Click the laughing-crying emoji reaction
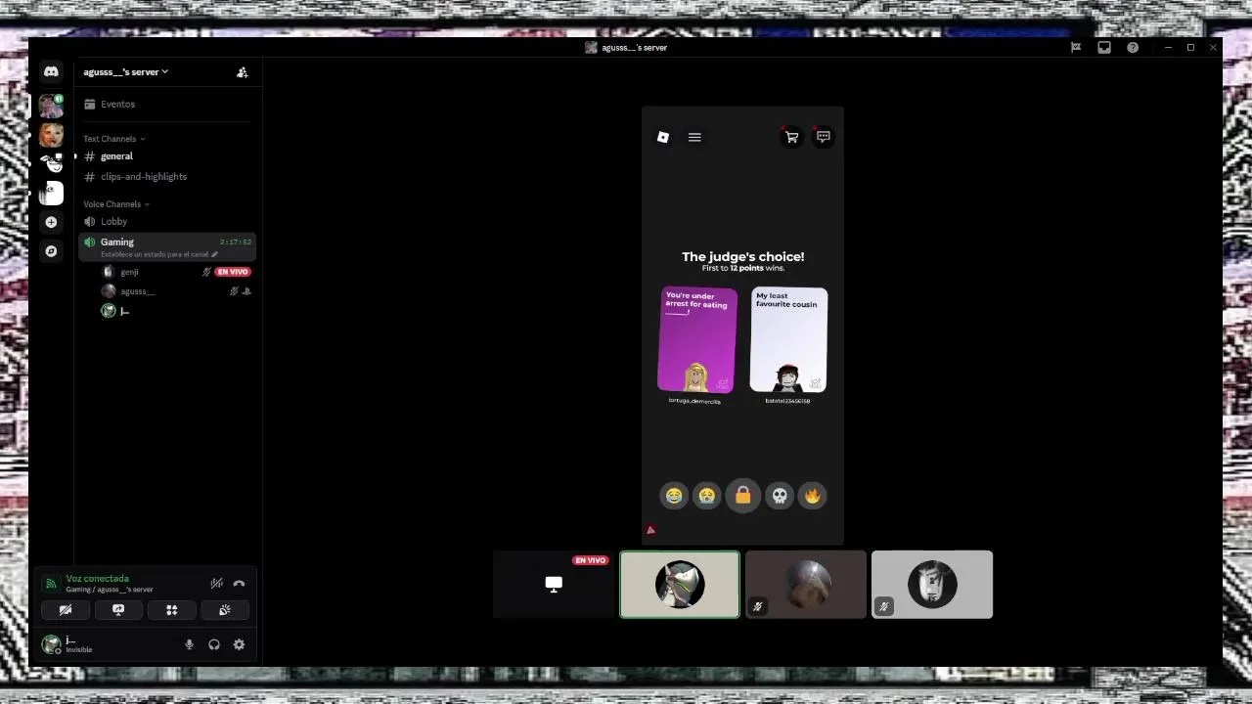1252x704 pixels. (x=674, y=496)
